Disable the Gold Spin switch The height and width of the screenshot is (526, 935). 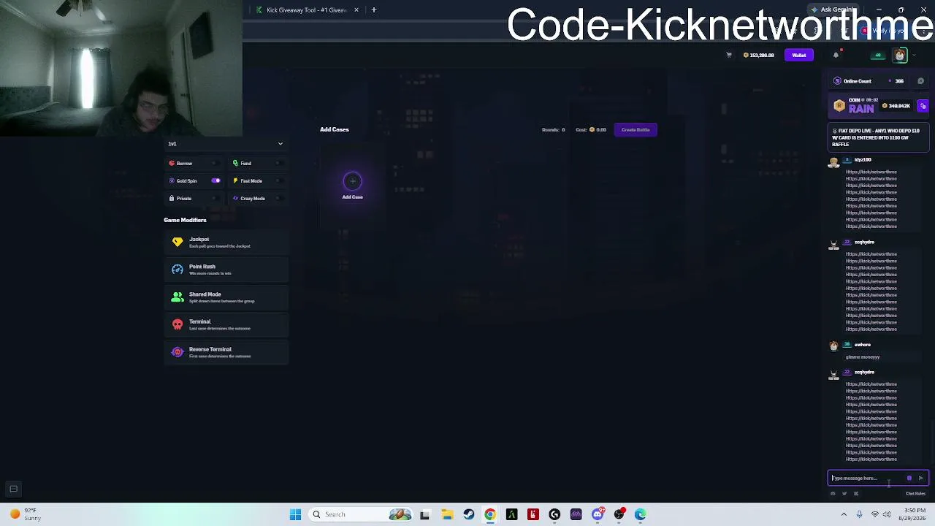click(216, 181)
